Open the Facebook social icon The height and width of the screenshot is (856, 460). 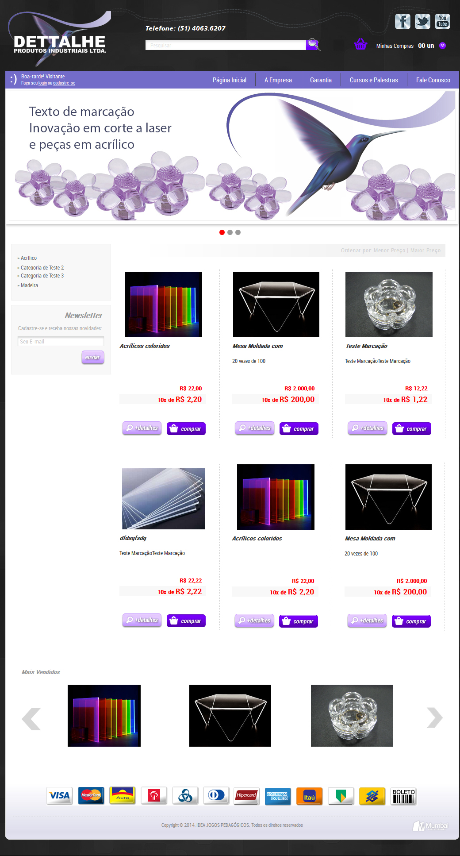pos(402,21)
